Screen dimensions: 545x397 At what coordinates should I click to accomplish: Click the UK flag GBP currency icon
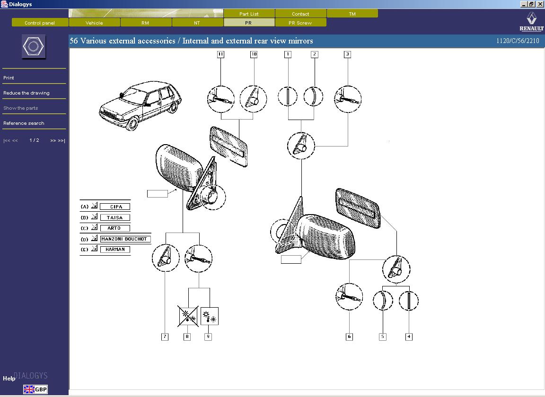(x=35, y=389)
